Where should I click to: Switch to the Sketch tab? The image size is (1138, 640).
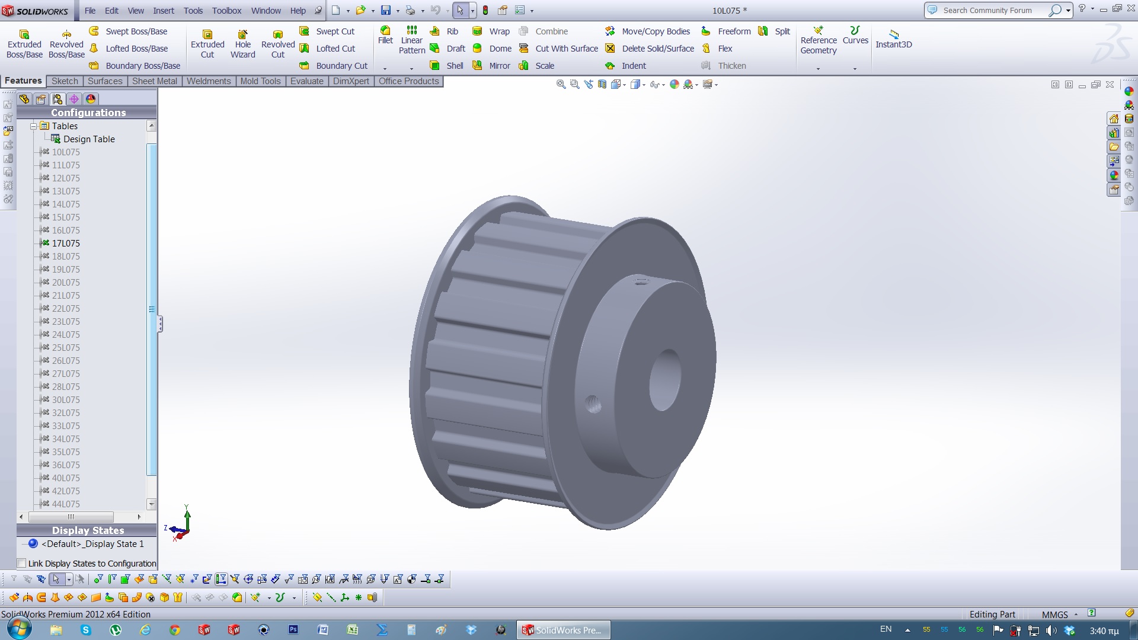(65, 81)
